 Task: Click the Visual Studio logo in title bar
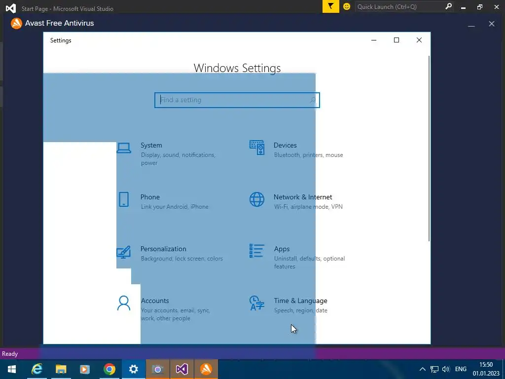11,8
